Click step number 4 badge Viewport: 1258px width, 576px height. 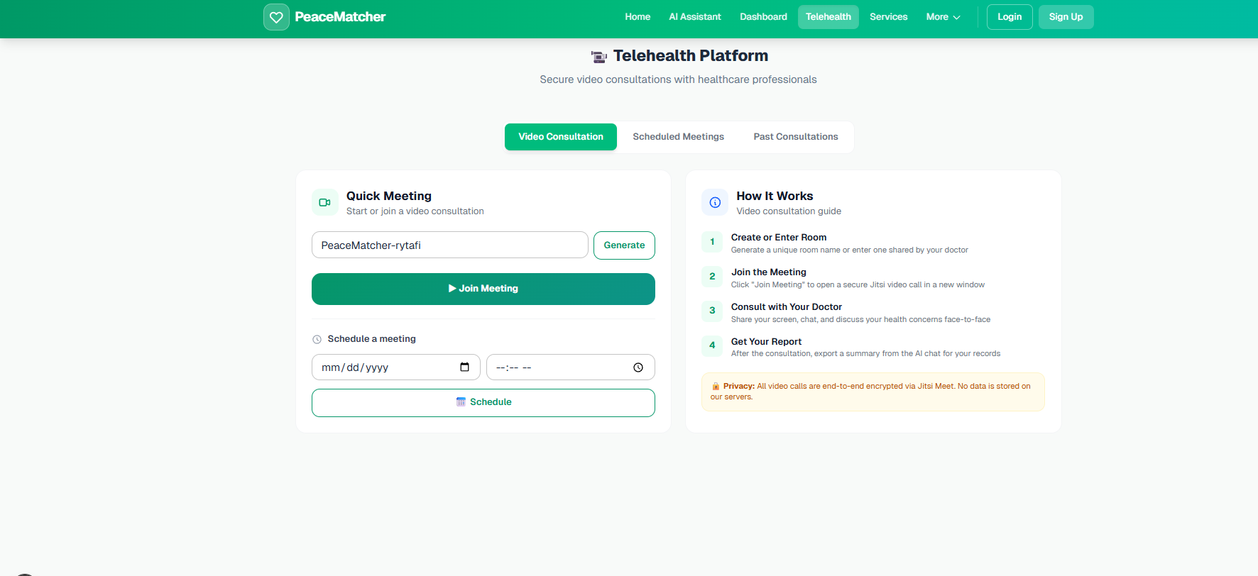712,345
